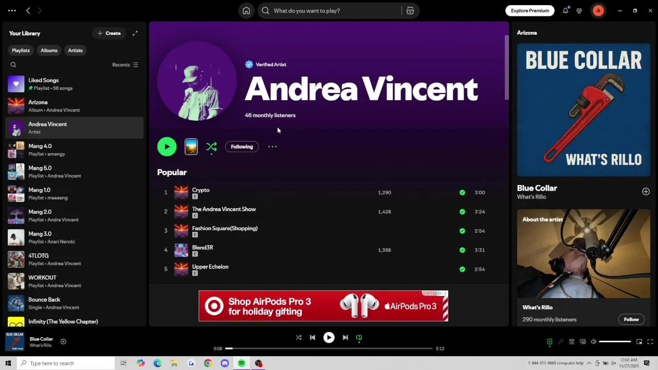This screenshot has height=370, width=658.
Task: Open What's Rillo link in now playing bar
Action: click(41, 345)
